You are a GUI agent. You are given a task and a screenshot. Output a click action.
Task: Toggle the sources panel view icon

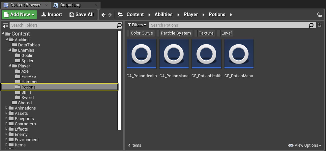[5, 25]
